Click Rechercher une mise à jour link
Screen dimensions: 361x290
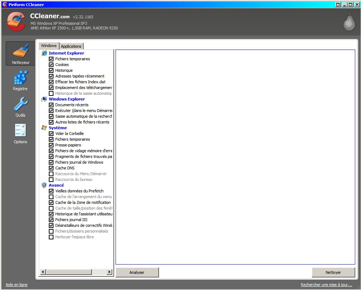tap(326, 285)
